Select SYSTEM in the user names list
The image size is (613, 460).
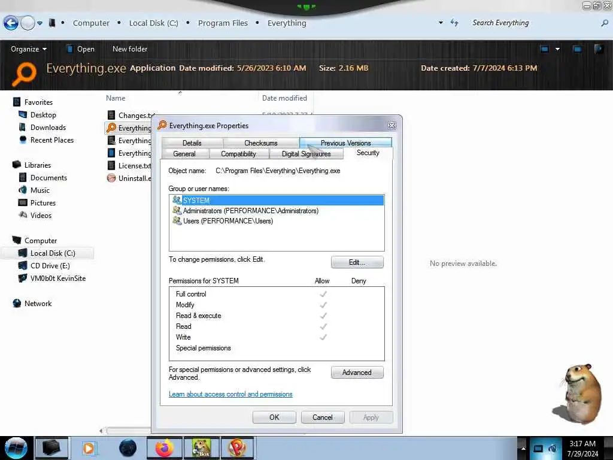[277, 200]
